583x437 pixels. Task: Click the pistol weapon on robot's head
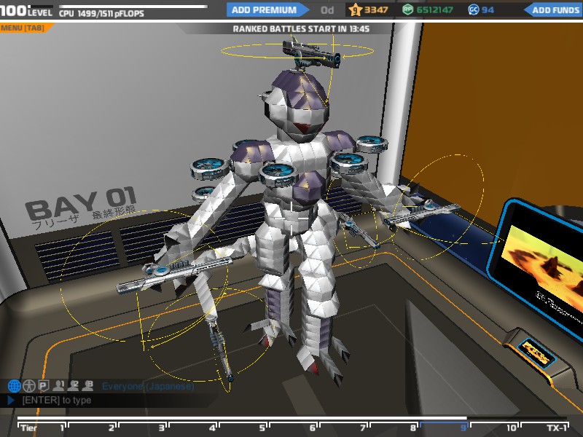click(x=312, y=53)
